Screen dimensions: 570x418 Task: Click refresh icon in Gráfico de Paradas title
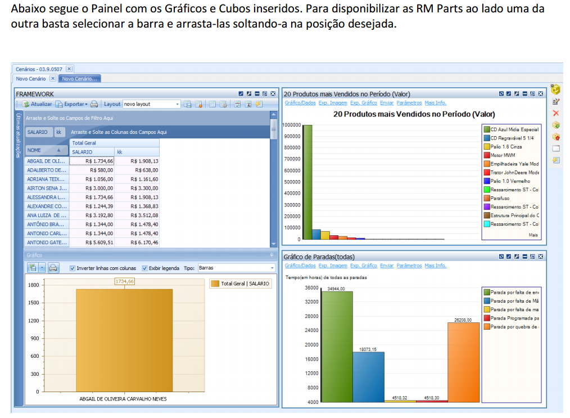pyautogui.click(x=501, y=257)
